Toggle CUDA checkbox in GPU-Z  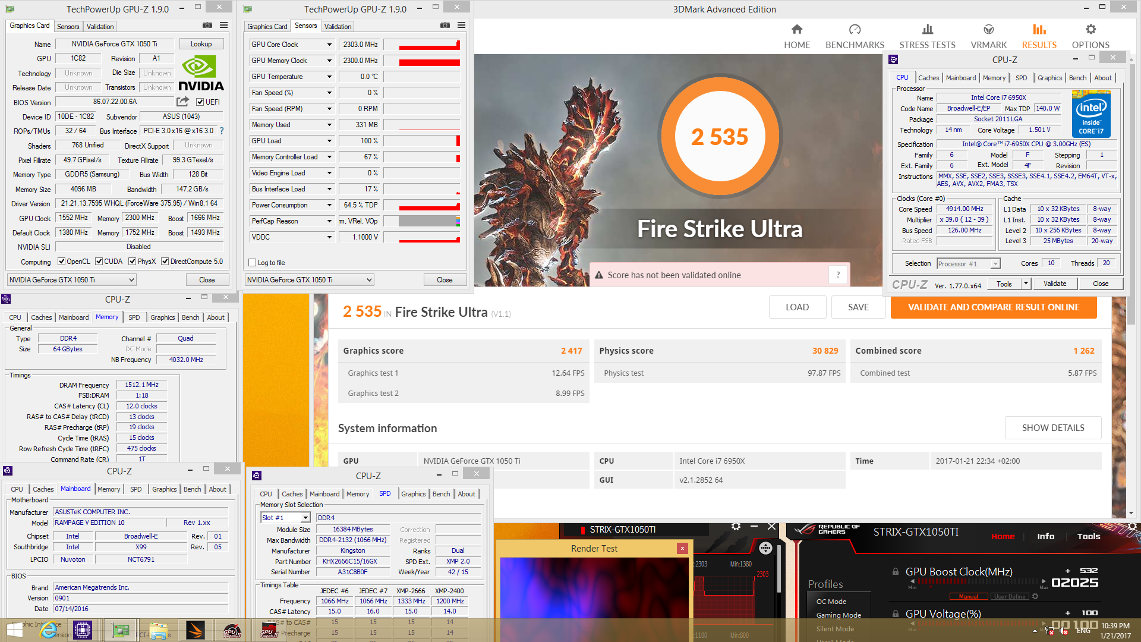click(99, 262)
